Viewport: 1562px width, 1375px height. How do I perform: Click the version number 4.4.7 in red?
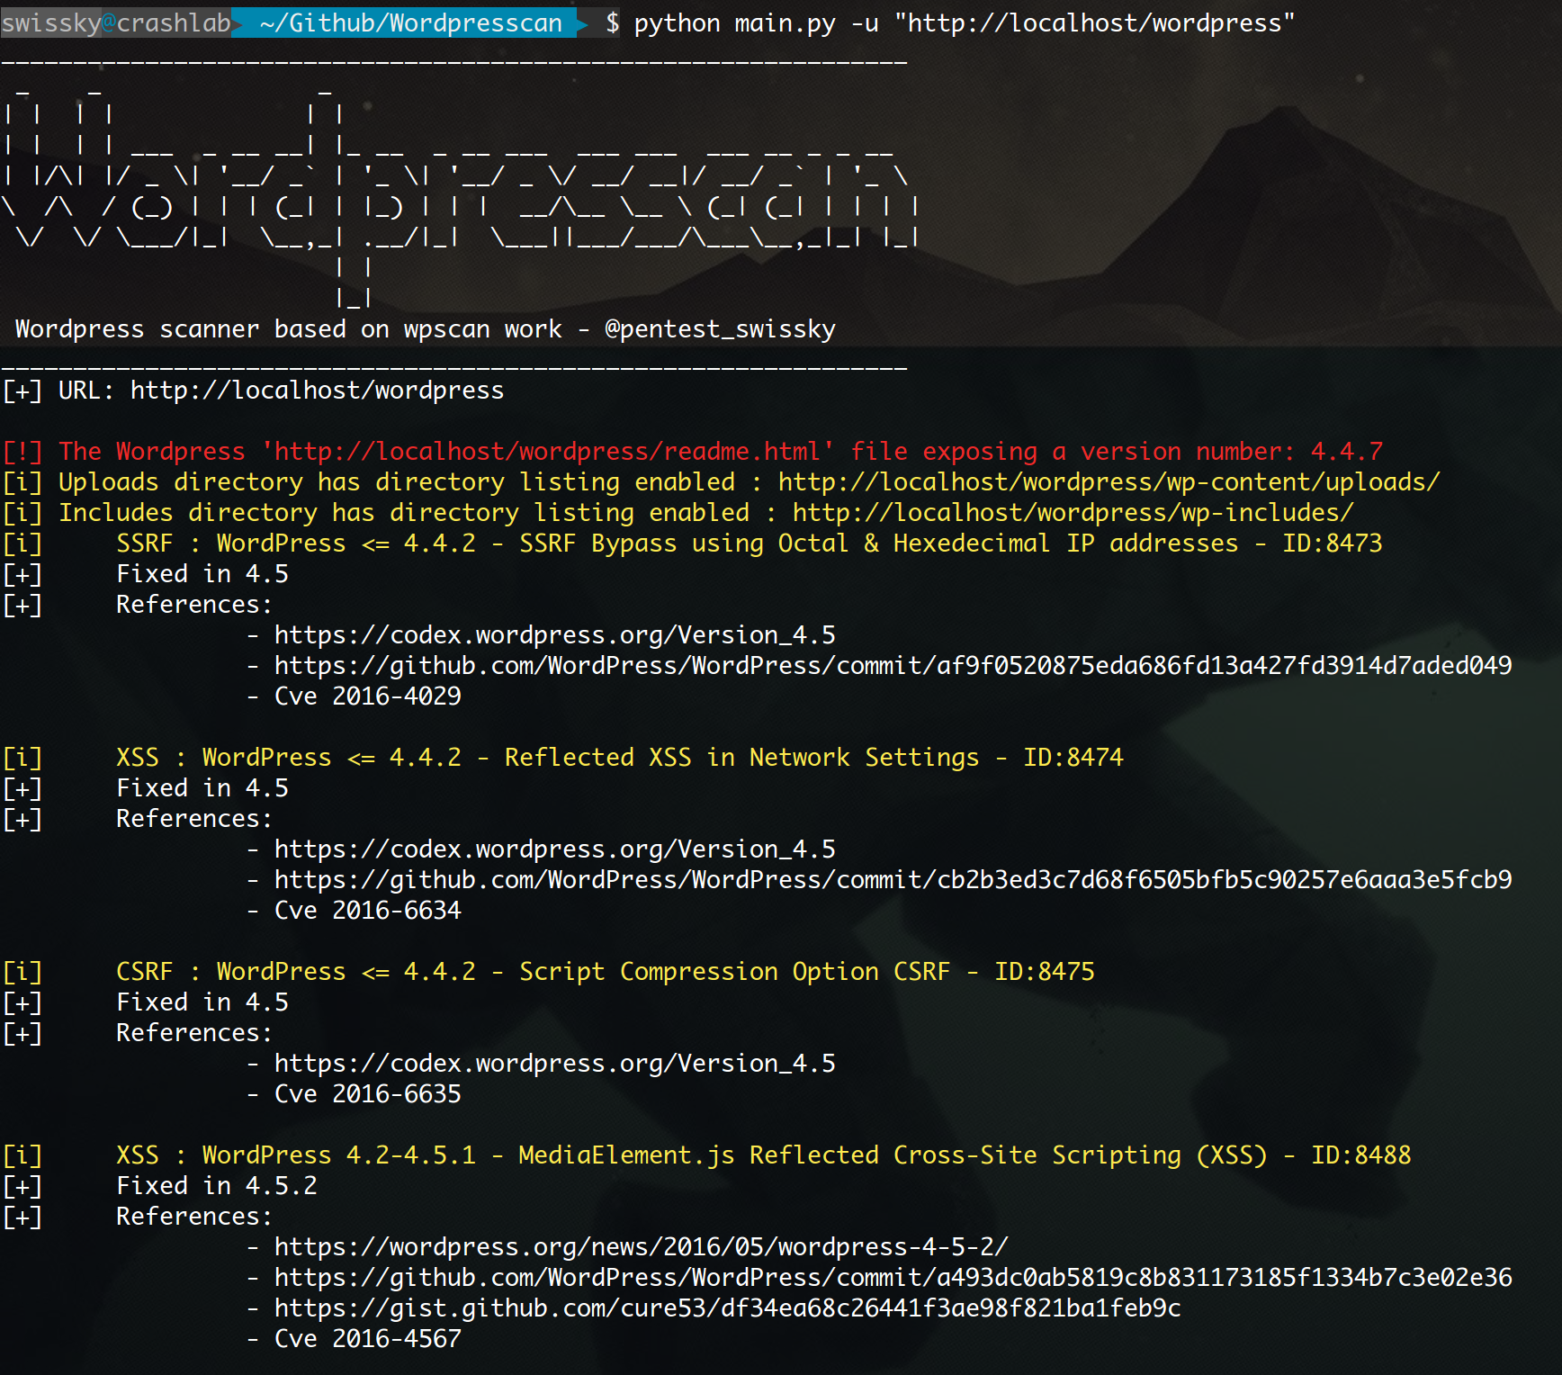(x=1346, y=452)
